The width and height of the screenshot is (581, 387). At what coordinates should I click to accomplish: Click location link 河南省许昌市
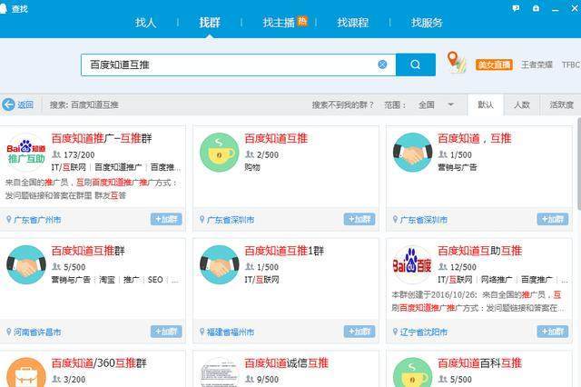coord(37,332)
